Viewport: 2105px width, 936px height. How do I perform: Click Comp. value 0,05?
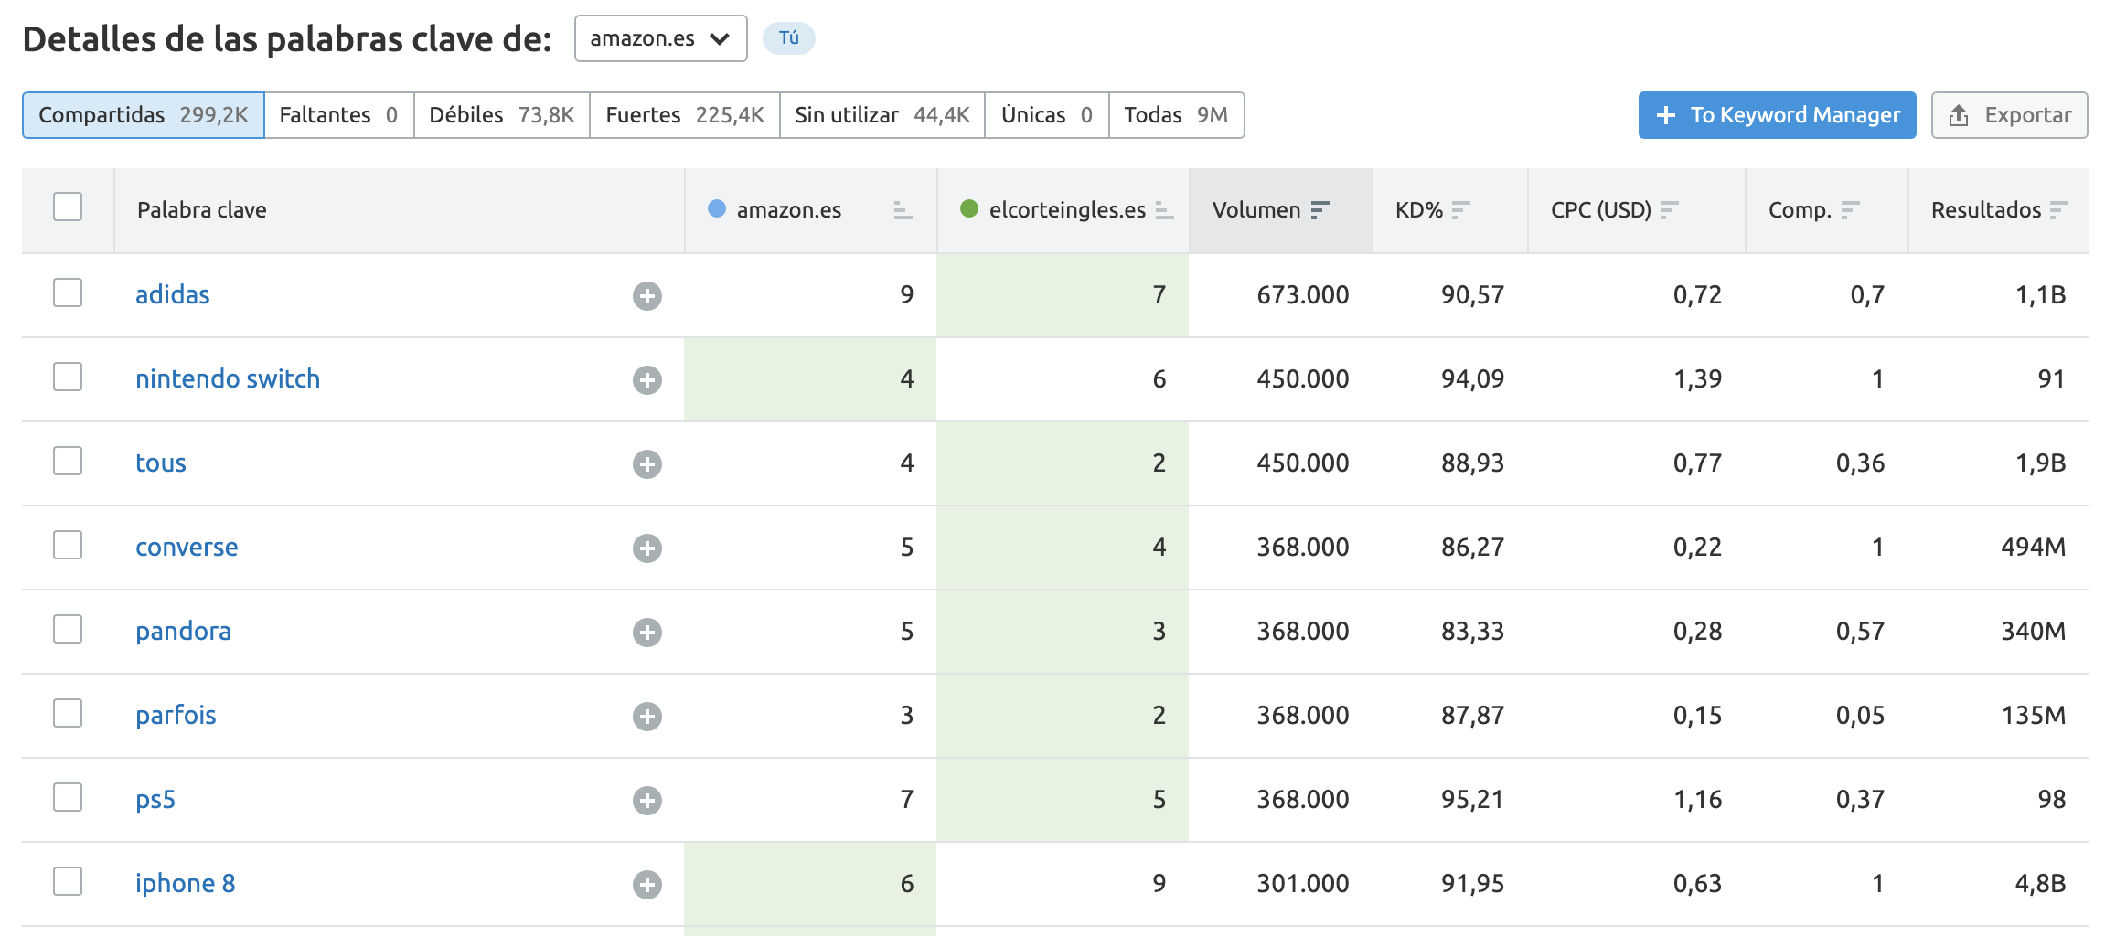1861,715
